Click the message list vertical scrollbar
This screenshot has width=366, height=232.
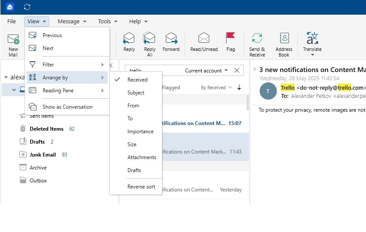247,103
